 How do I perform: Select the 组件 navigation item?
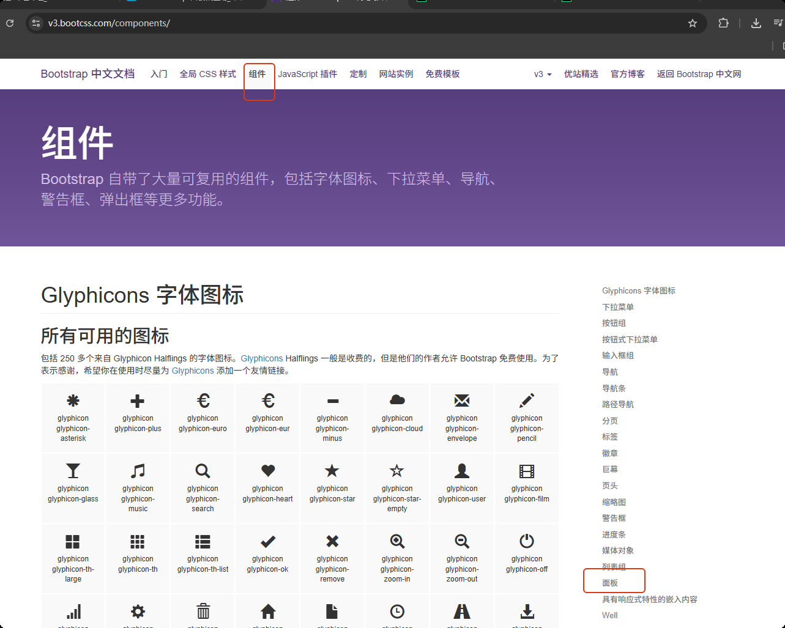click(258, 74)
